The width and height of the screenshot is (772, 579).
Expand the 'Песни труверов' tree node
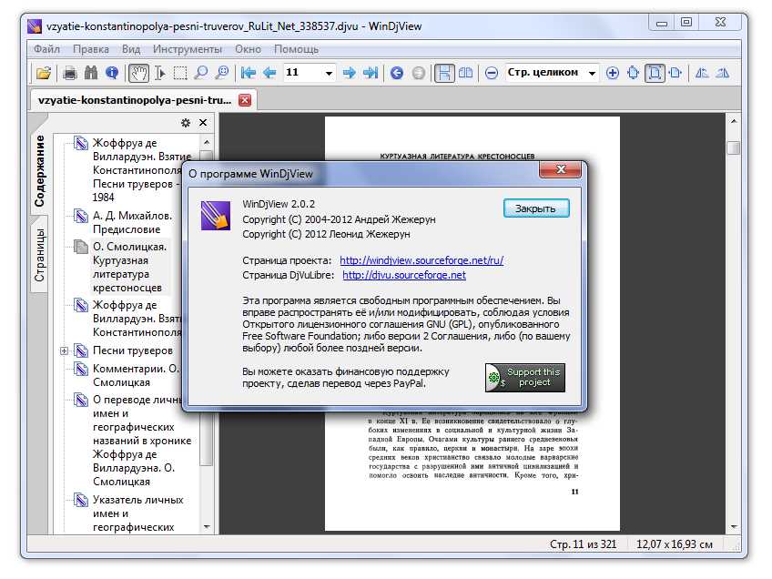[65, 350]
